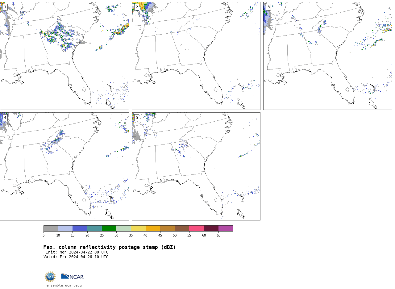Click the NCAR logo

point(72,276)
